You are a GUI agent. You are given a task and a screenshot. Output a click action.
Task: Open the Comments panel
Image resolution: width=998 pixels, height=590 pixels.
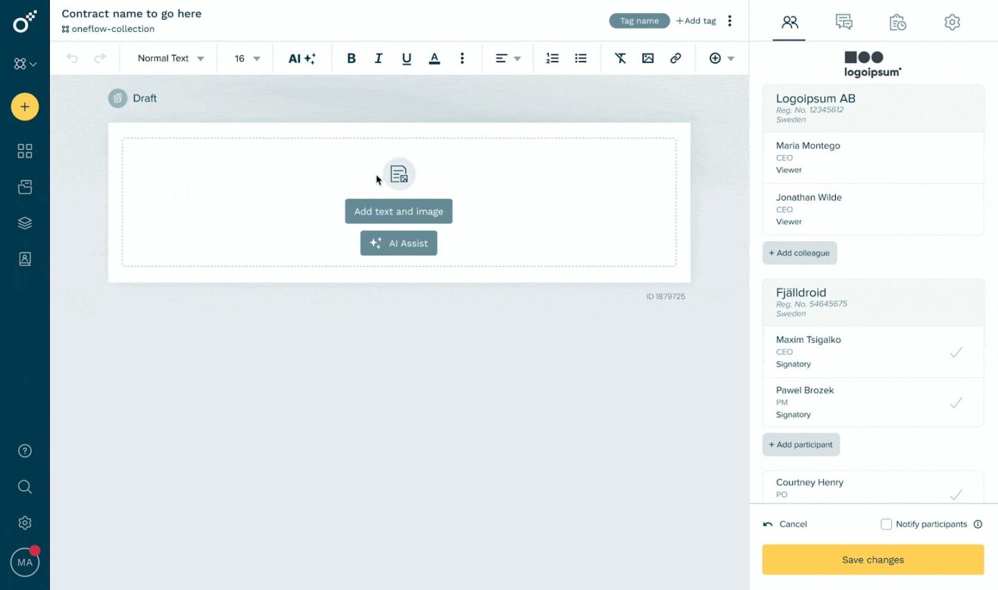click(x=843, y=21)
